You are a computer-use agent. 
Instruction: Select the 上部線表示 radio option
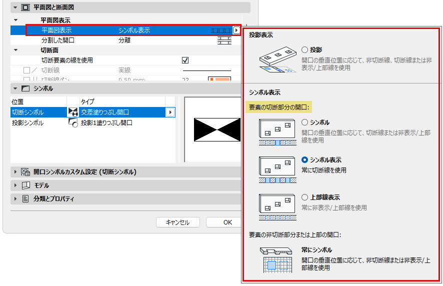[x=304, y=197]
